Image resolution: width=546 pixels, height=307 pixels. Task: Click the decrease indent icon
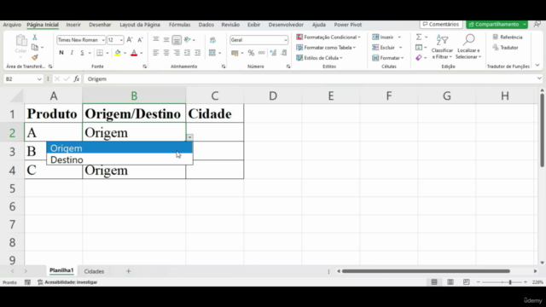pos(188,53)
